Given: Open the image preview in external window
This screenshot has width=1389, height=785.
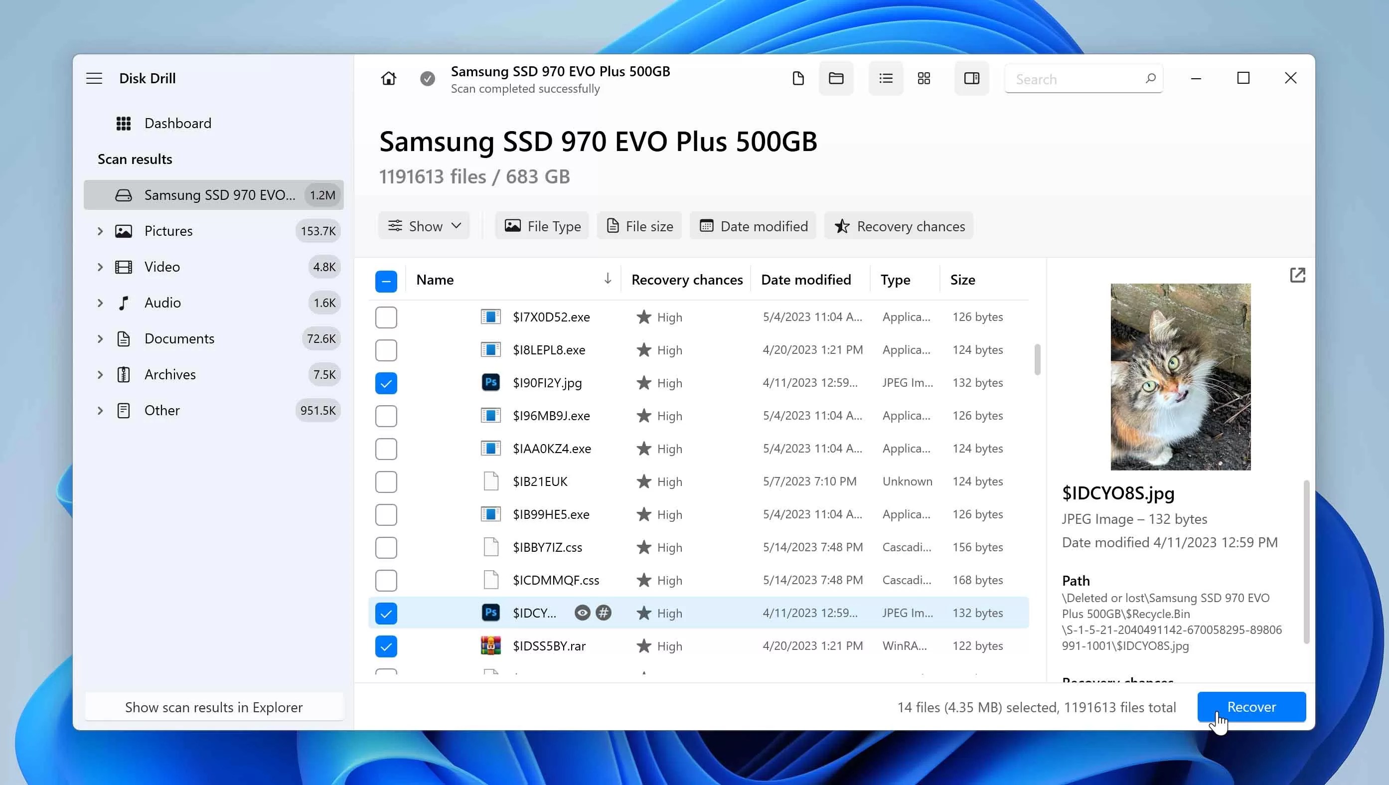Looking at the screenshot, I should click(1298, 275).
